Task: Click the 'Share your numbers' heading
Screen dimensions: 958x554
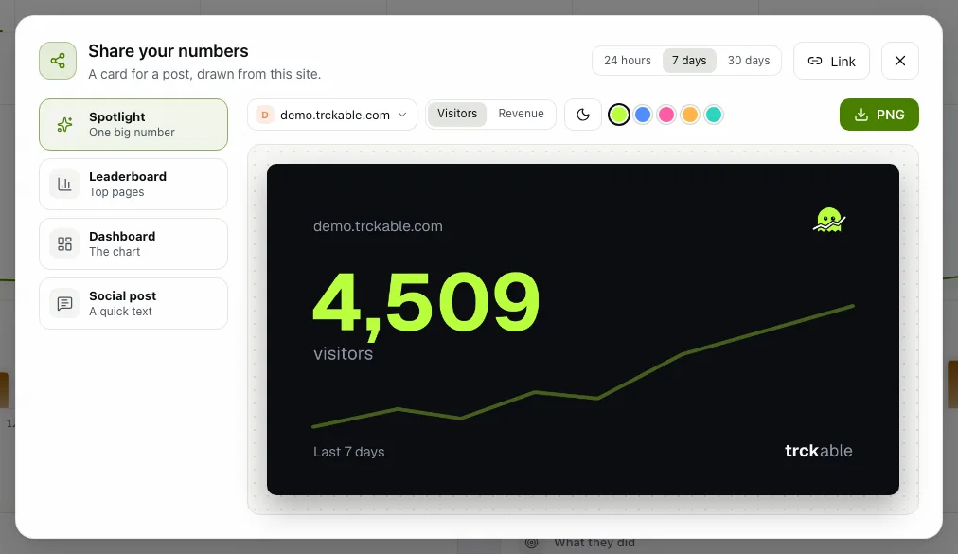Action: click(169, 51)
